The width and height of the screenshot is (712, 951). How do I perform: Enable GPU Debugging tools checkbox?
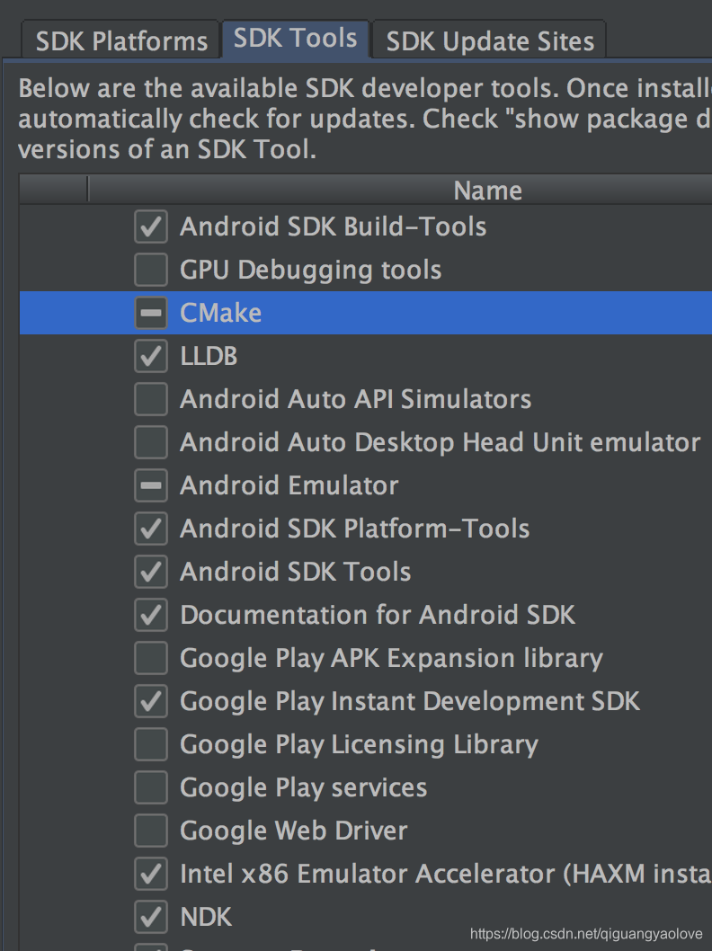coord(150,270)
